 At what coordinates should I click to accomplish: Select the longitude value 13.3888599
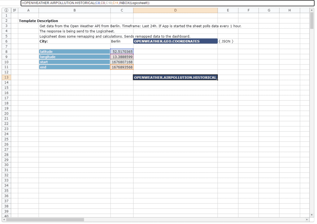click(122, 57)
